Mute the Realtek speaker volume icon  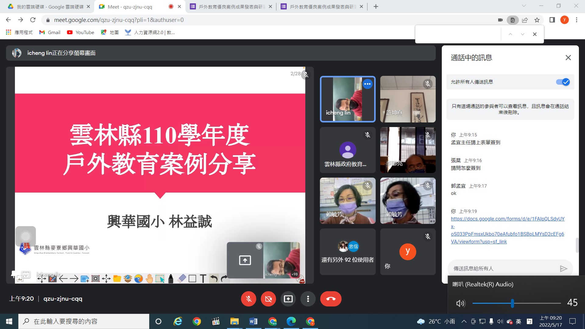(460, 303)
